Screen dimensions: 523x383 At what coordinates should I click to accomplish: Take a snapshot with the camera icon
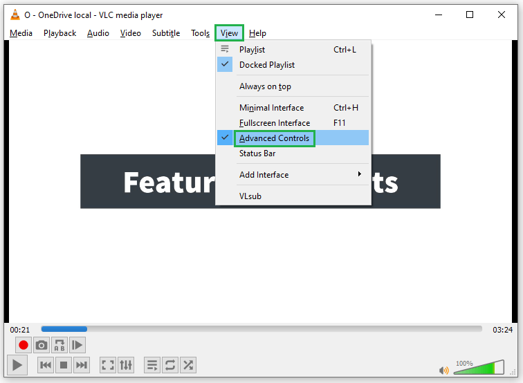point(42,345)
